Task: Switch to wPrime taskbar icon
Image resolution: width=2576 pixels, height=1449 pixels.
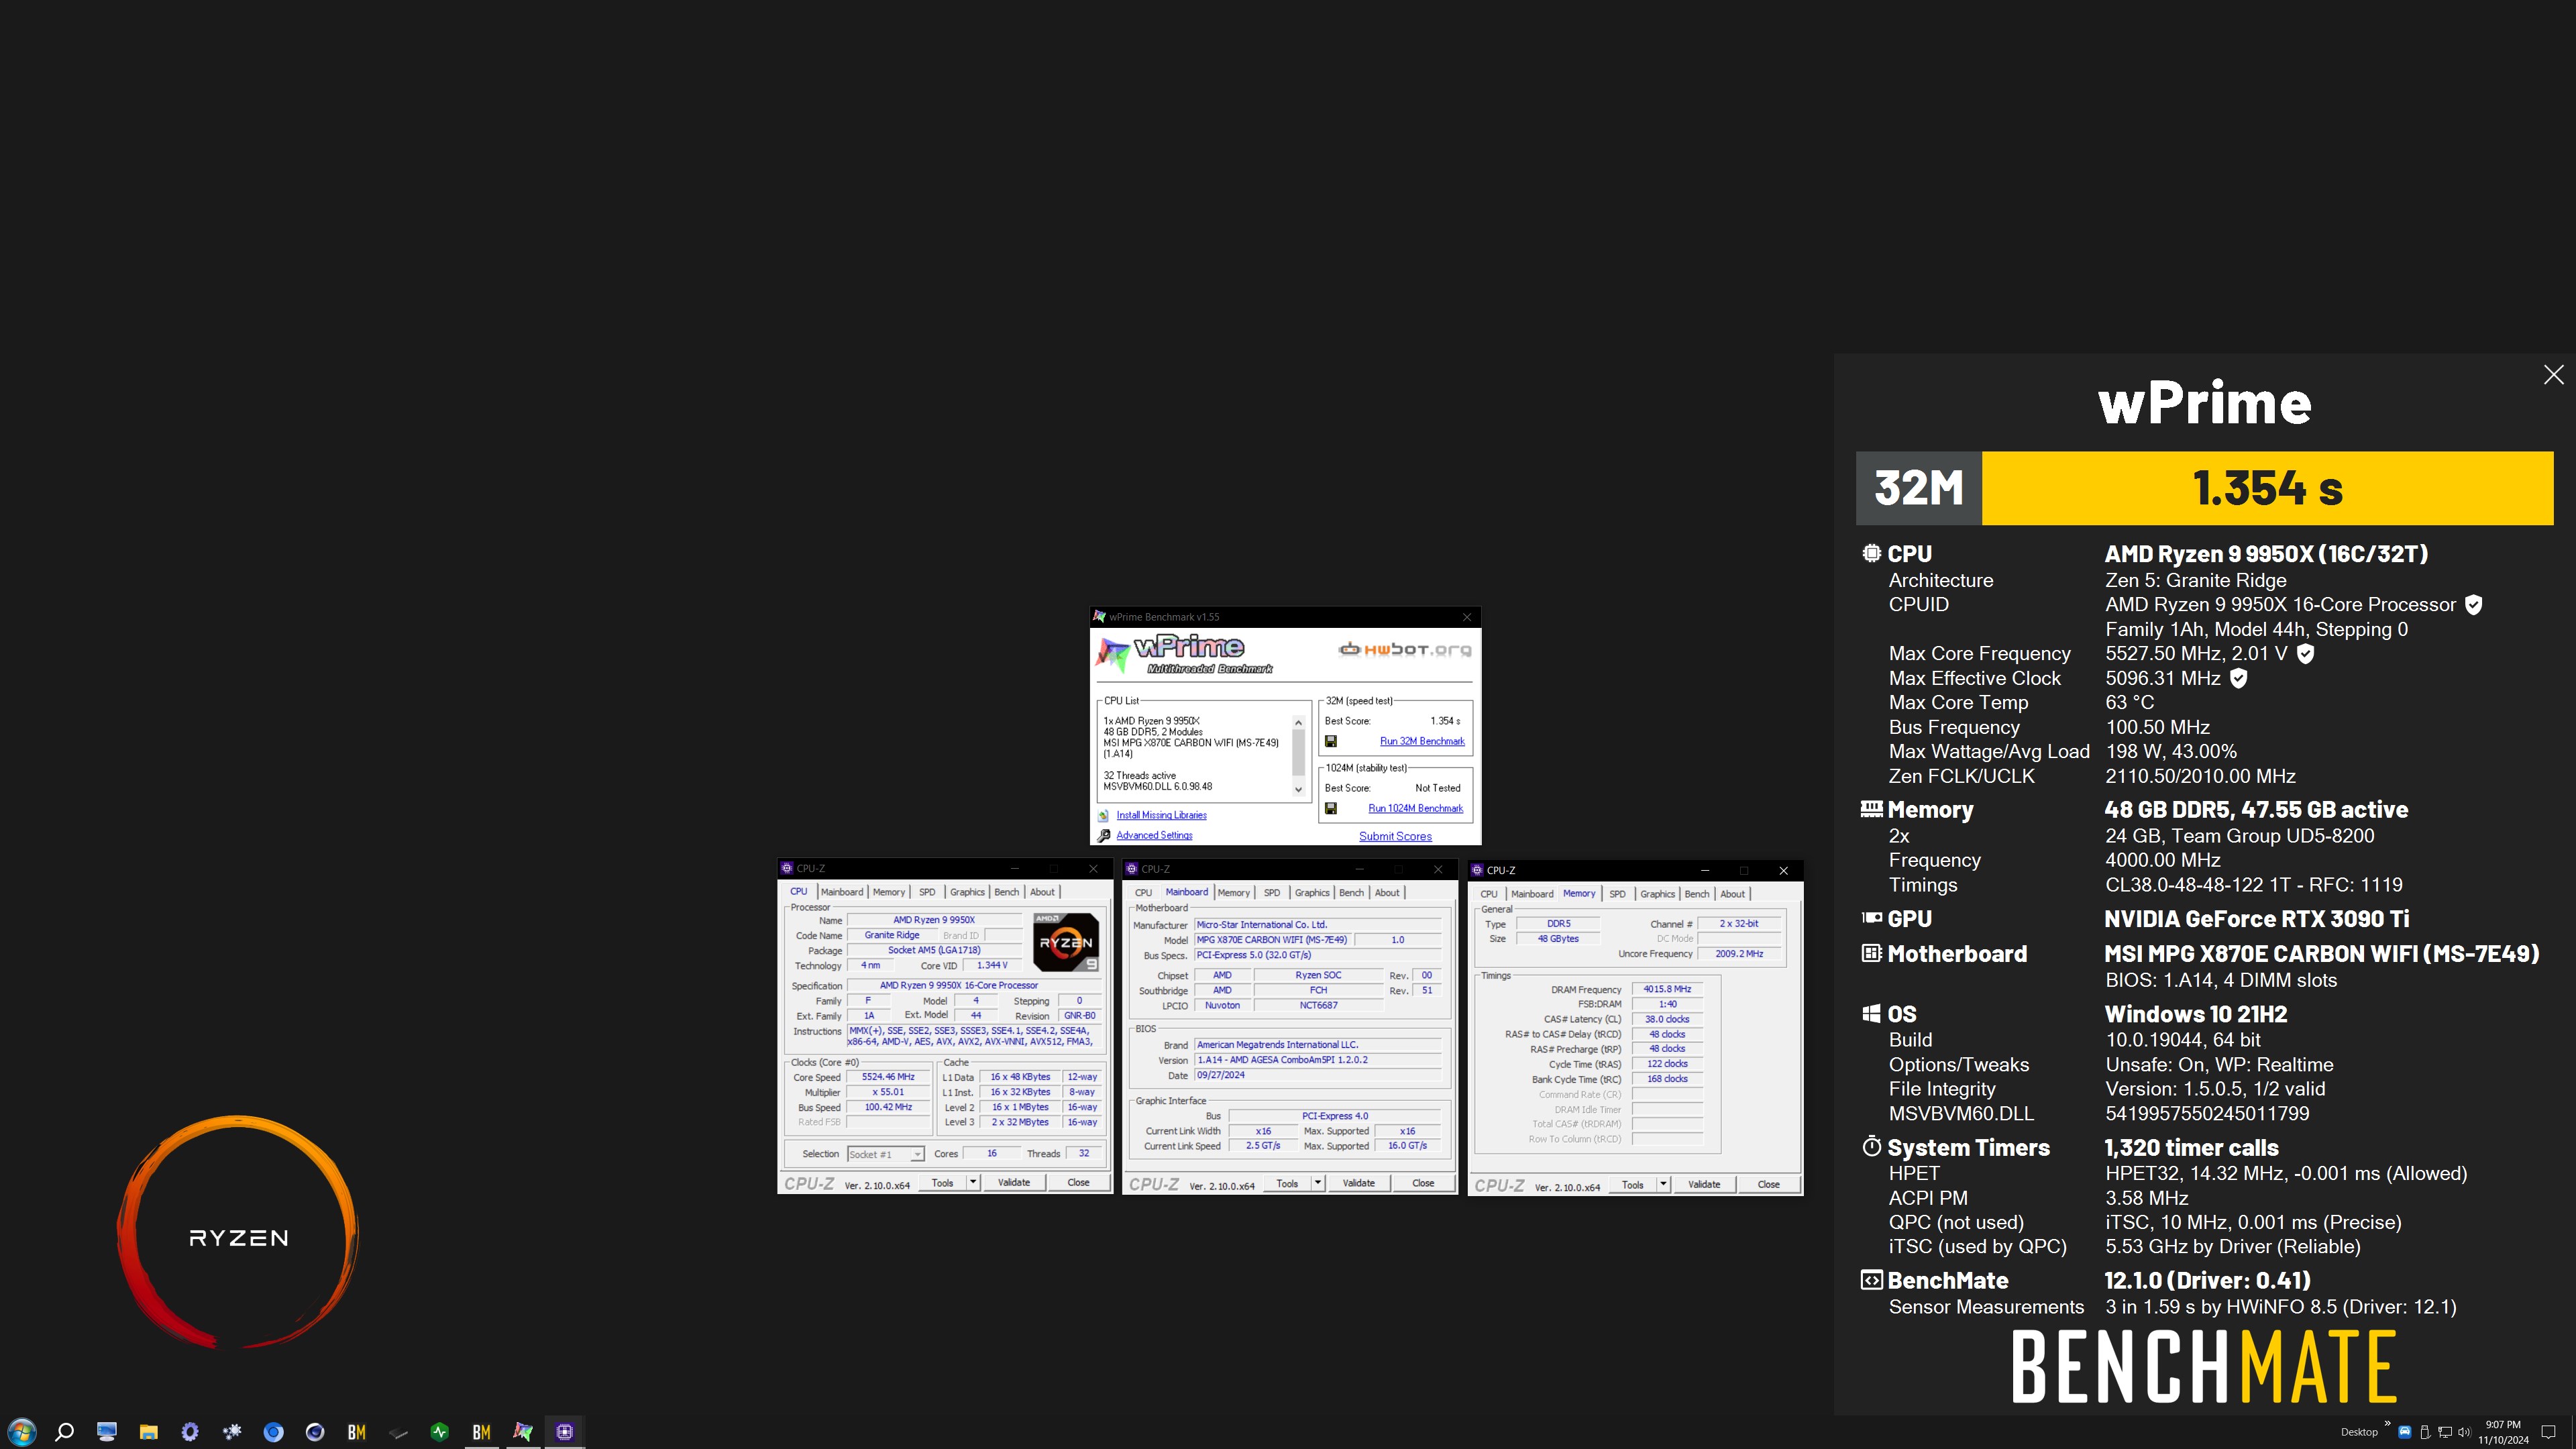Action: (x=523, y=1431)
